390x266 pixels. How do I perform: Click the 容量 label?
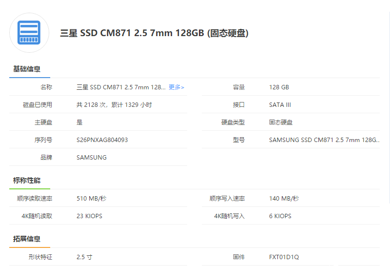[239, 87]
